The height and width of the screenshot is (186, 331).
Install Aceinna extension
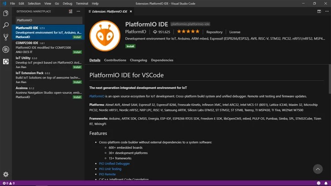[x=77, y=97]
